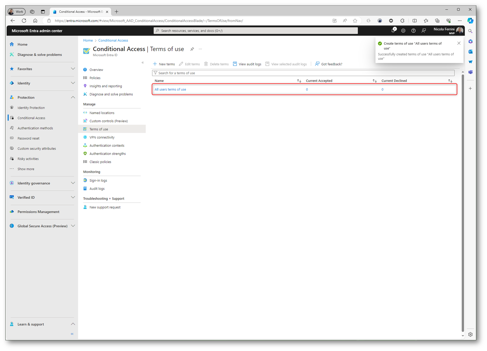Expand Global Secure Access (Preview)
Image resolution: width=487 pixels, height=351 pixels.
click(x=73, y=226)
